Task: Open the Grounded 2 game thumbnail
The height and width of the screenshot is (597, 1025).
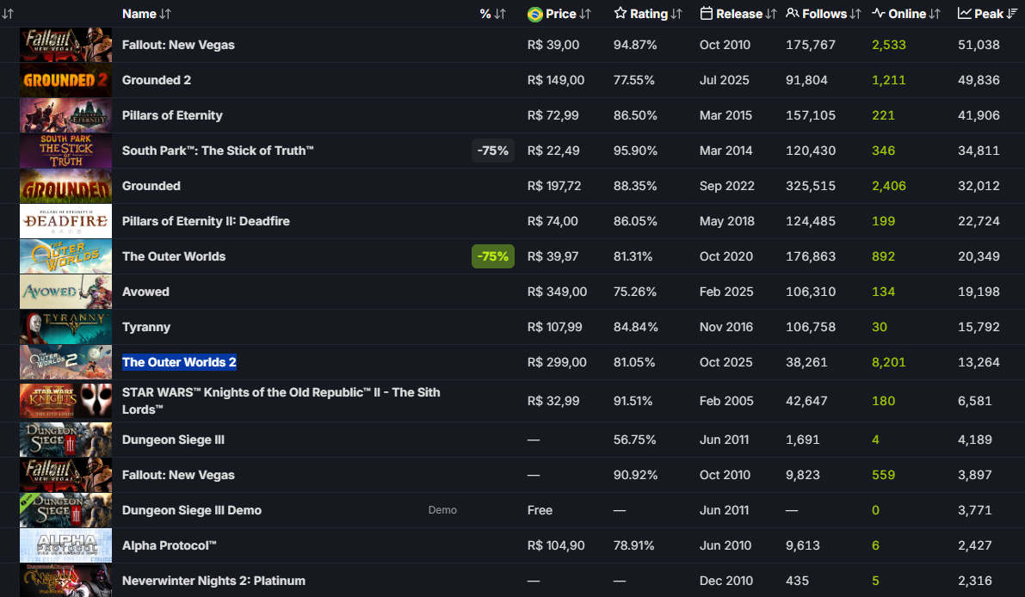Action: [65, 80]
